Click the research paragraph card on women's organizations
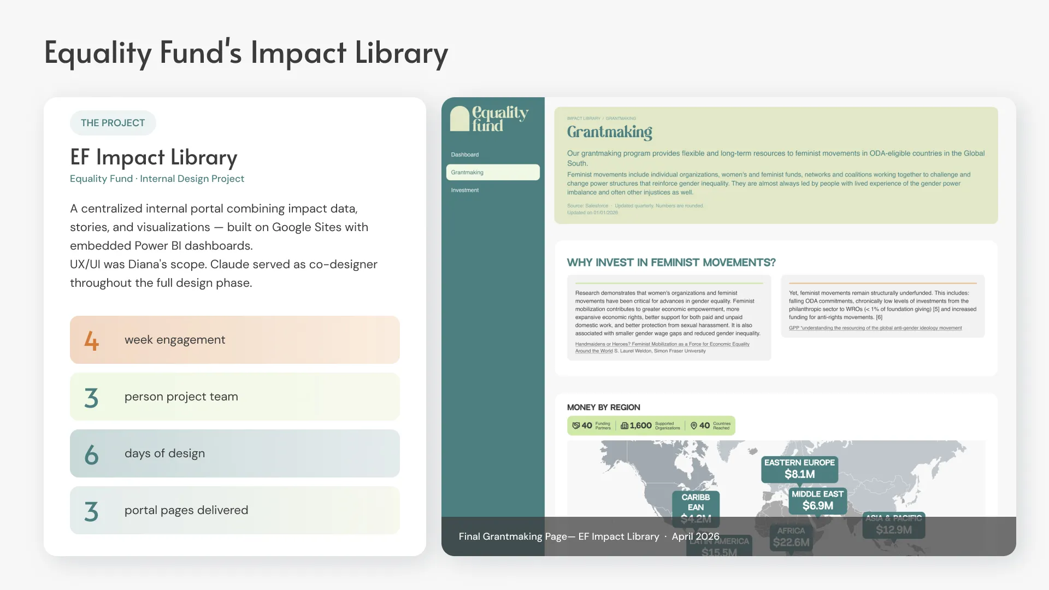The image size is (1049, 590). pyautogui.click(x=669, y=317)
